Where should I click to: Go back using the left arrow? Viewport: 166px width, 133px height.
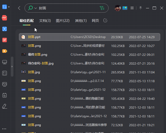pos(19,8)
